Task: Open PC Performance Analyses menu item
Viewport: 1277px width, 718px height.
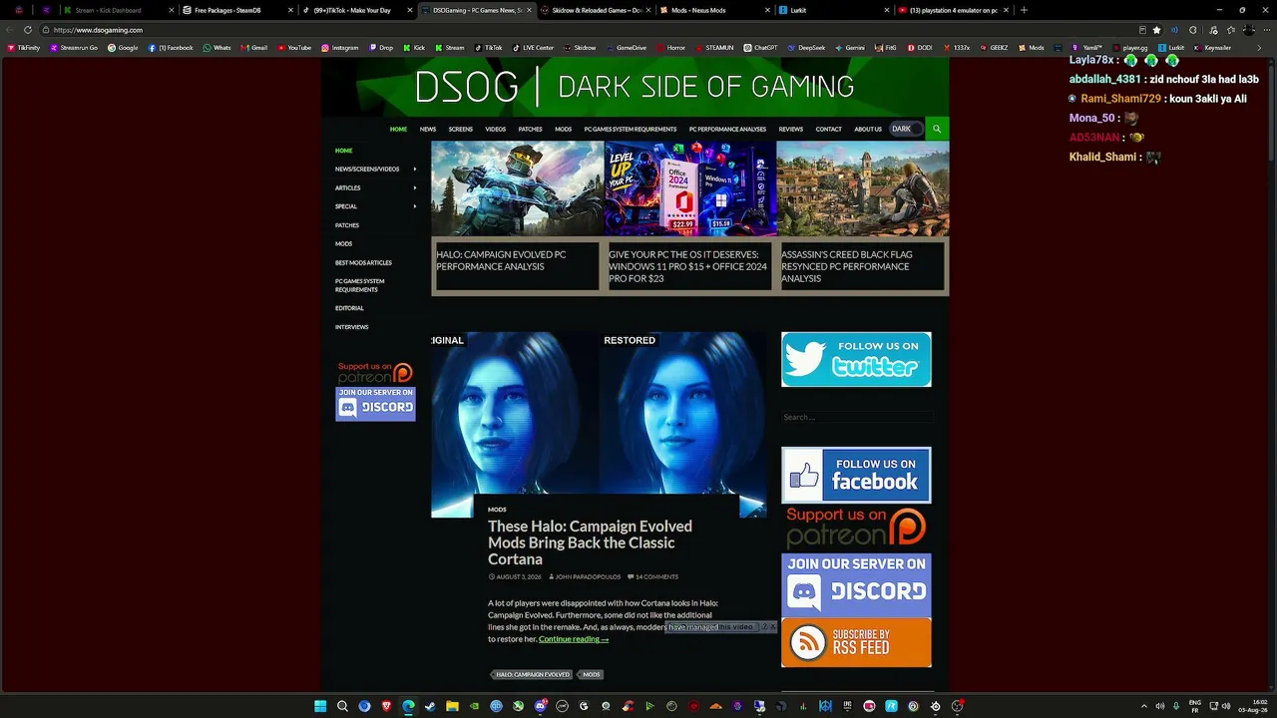Action: click(x=727, y=129)
